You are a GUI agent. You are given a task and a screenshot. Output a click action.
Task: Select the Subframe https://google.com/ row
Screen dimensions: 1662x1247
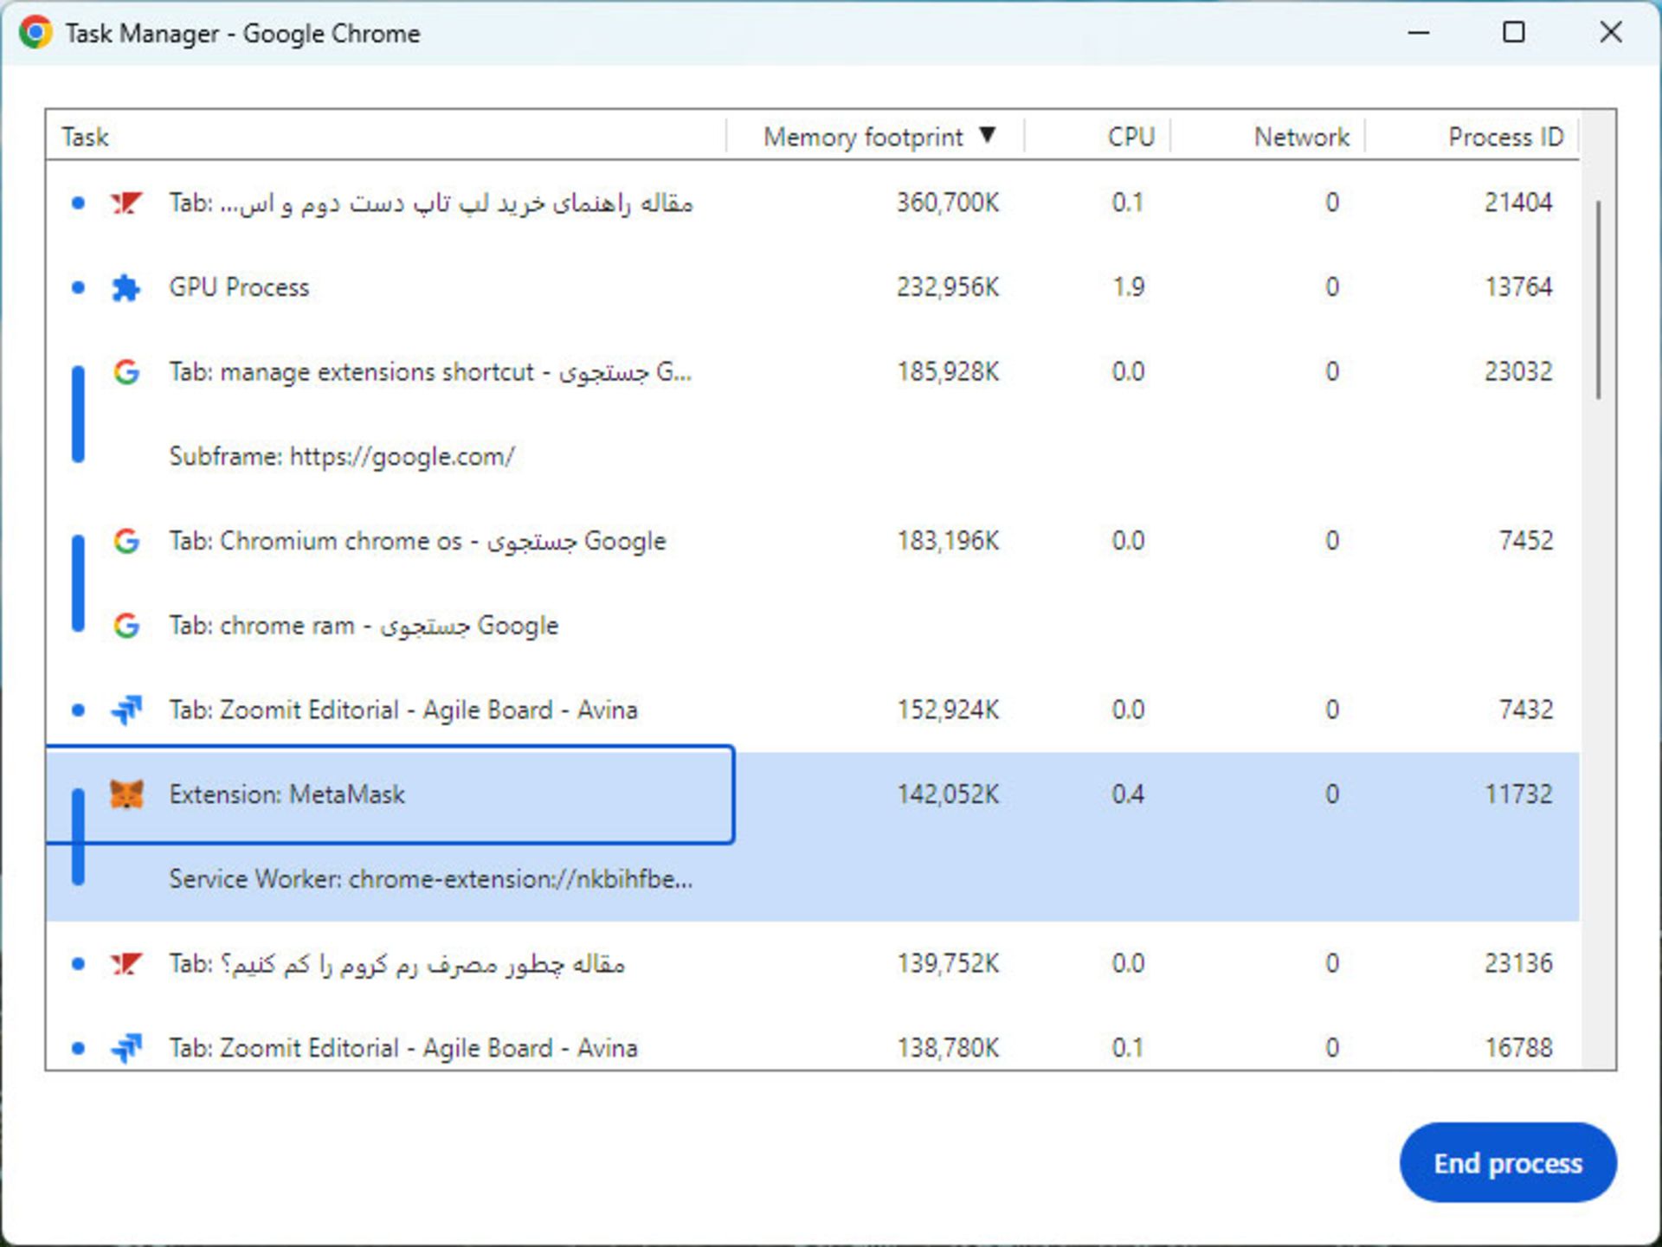coord(342,457)
